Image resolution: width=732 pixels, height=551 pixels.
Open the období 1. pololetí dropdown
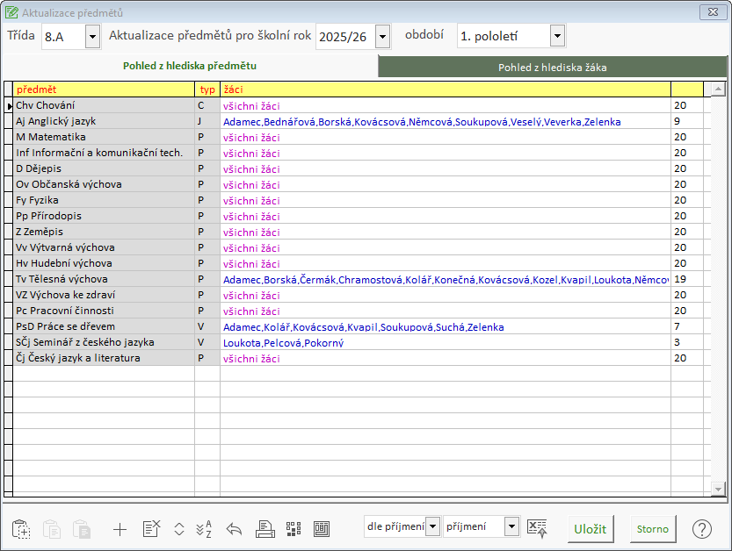(557, 36)
